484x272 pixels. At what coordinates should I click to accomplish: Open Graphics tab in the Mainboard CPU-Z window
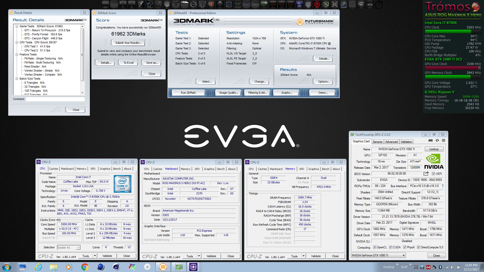click(209, 169)
